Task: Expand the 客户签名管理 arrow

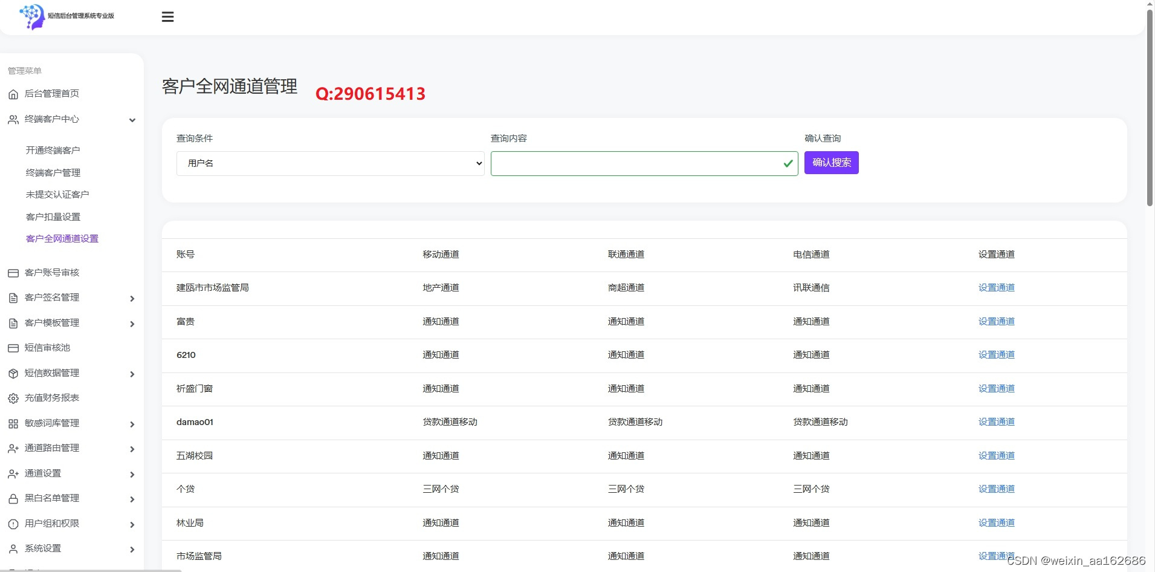Action: click(x=132, y=299)
